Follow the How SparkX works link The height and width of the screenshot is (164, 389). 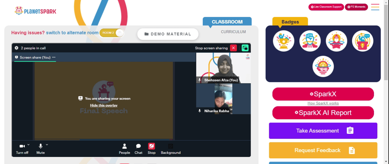tap(323, 103)
